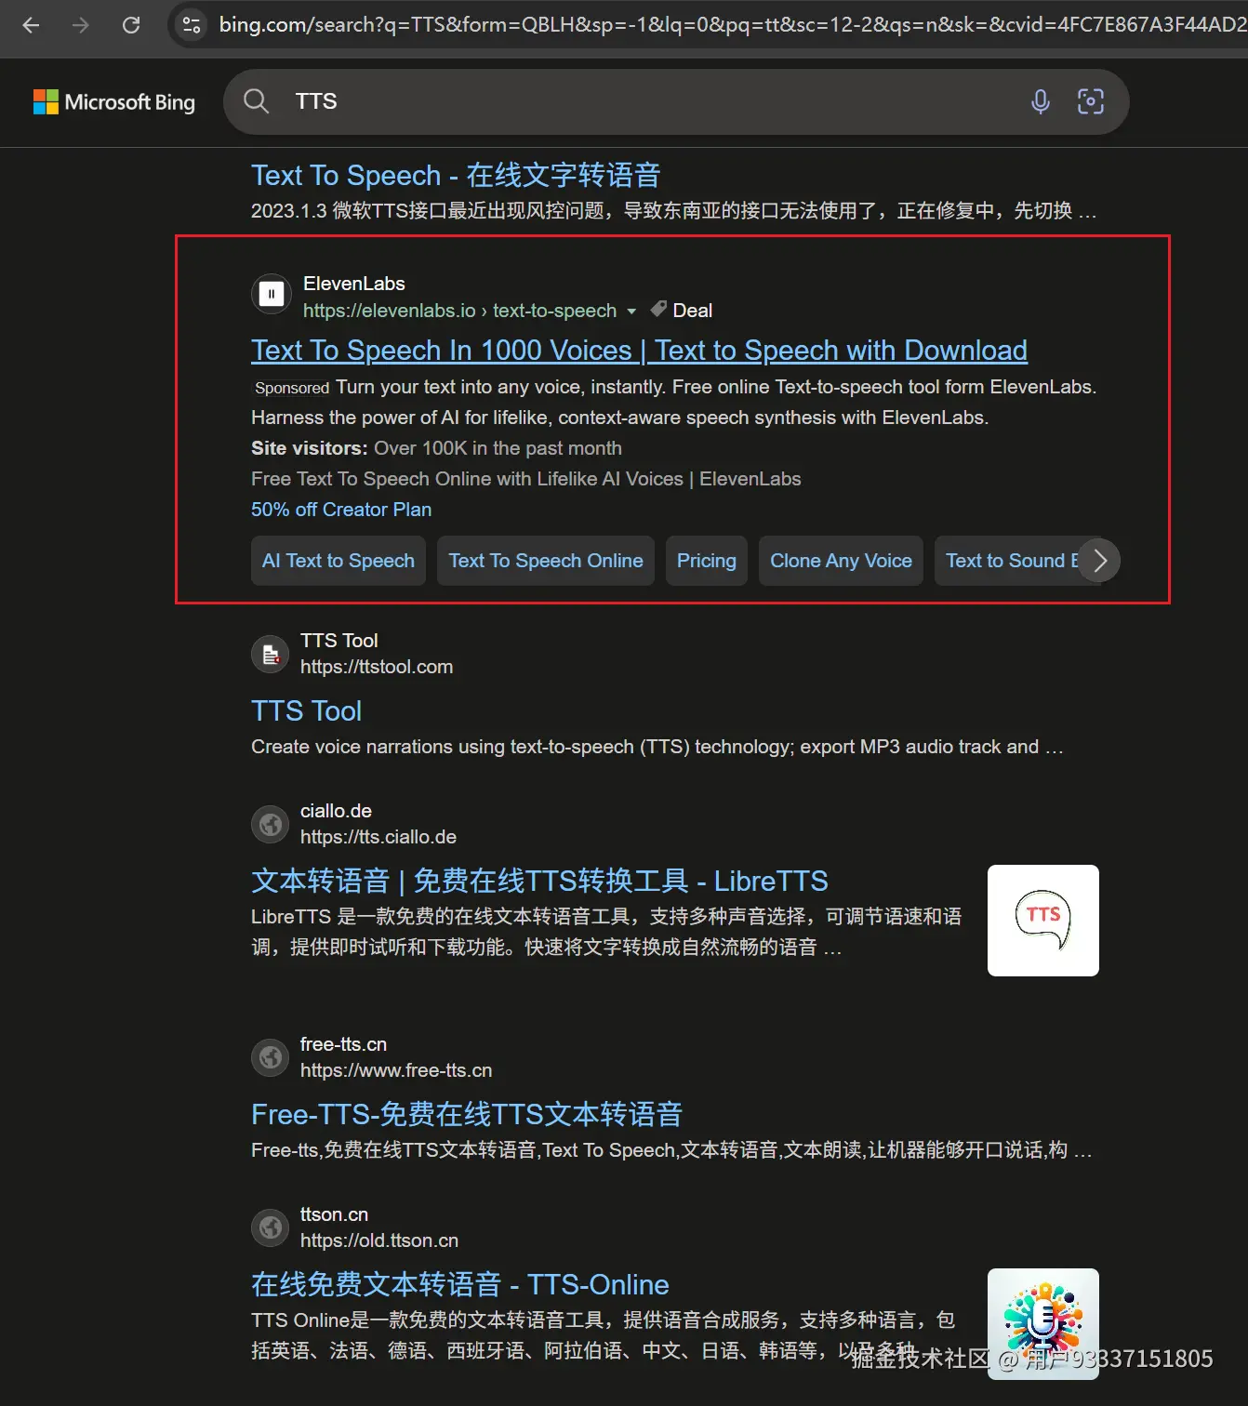The image size is (1248, 1406).
Task: Open LibreTTS speech bubble thumbnail
Action: 1043,921
